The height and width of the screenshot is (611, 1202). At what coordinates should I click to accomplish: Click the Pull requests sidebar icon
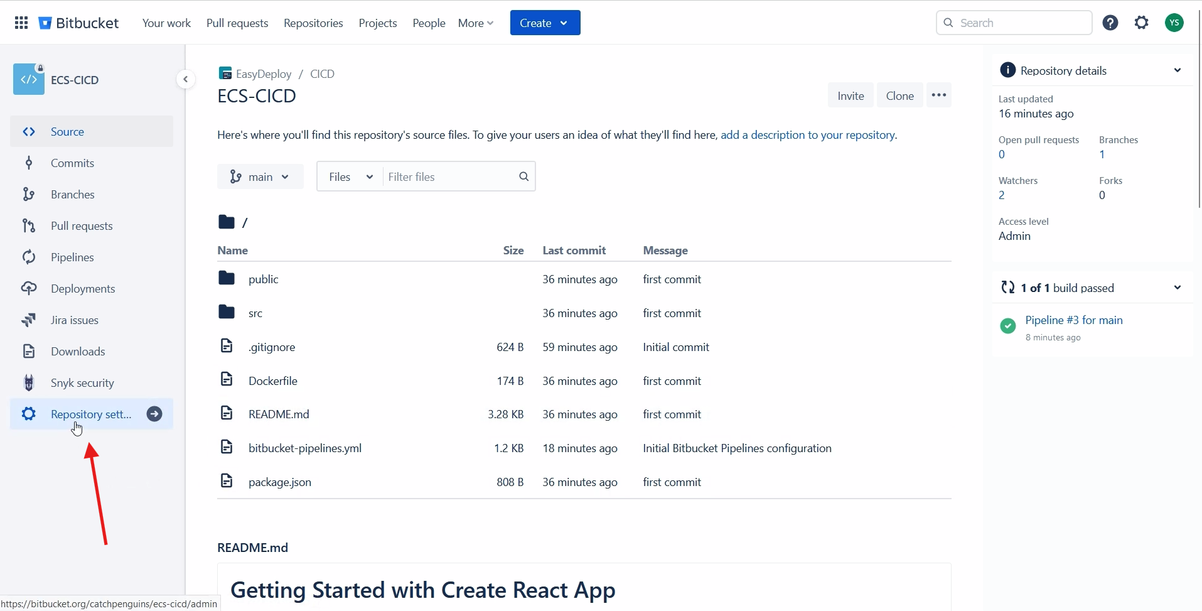coord(29,226)
